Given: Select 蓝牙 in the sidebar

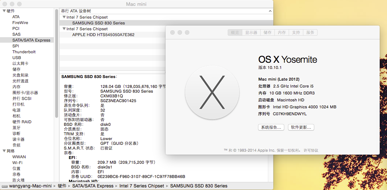Looking at the screenshot, I should pyautogui.click(x=16, y=128).
